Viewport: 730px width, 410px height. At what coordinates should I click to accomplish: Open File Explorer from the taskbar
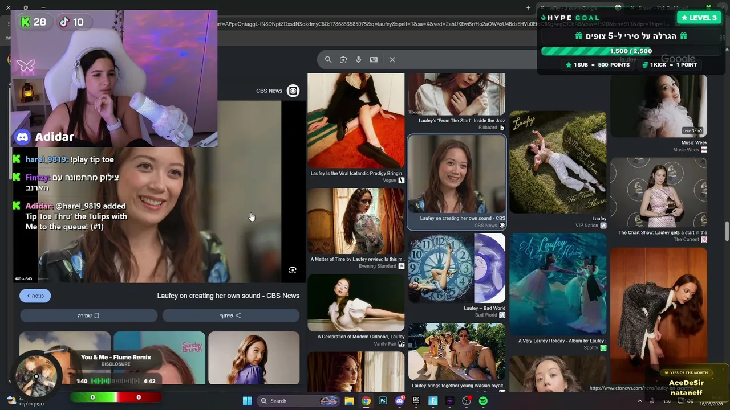pyautogui.click(x=349, y=401)
